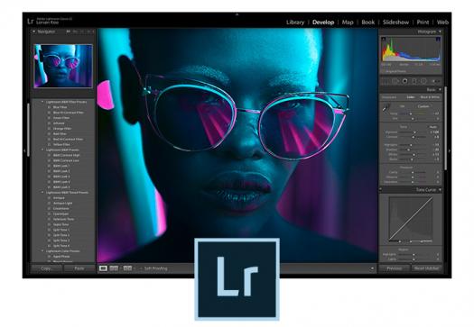Viewport: 474px width, 327px height.
Task: Click the Copy settings button
Action: (x=47, y=268)
